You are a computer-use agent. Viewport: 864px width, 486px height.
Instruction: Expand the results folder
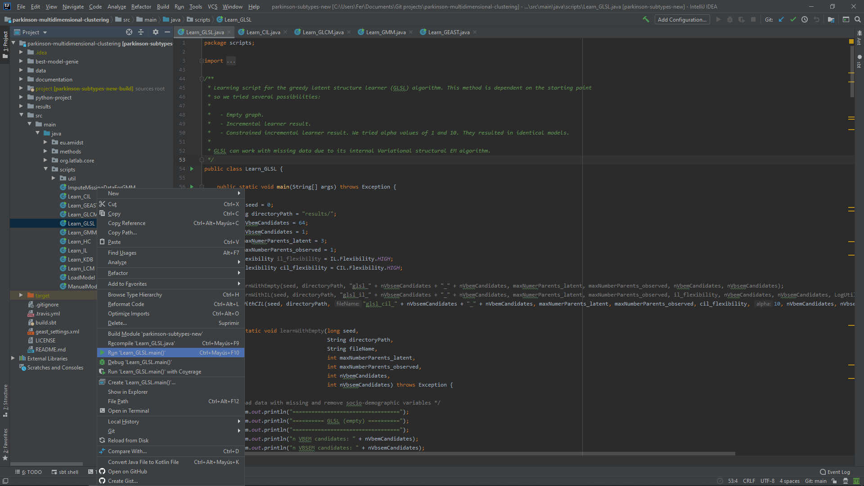[21, 106]
